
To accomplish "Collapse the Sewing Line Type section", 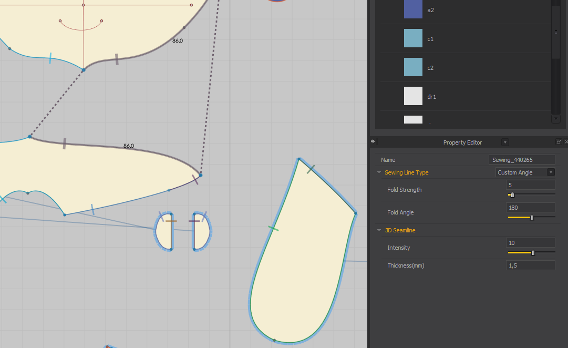I will pyautogui.click(x=379, y=172).
